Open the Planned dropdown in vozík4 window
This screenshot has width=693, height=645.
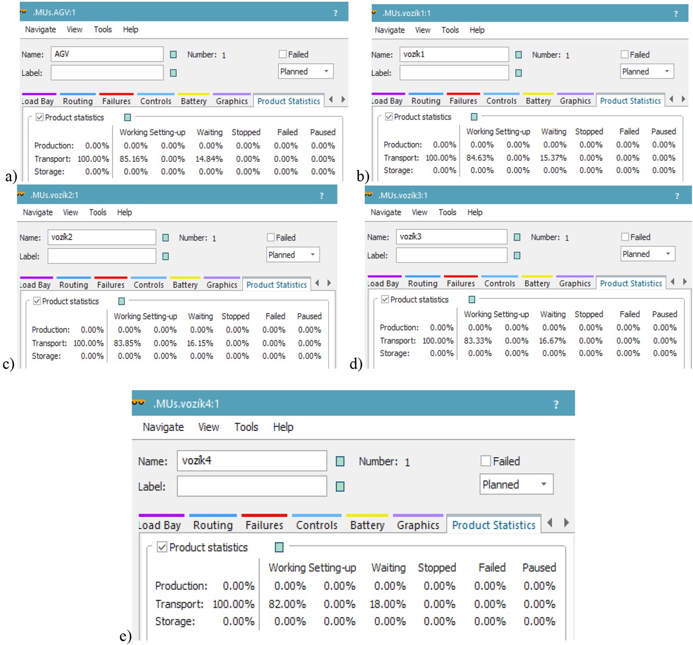click(516, 484)
